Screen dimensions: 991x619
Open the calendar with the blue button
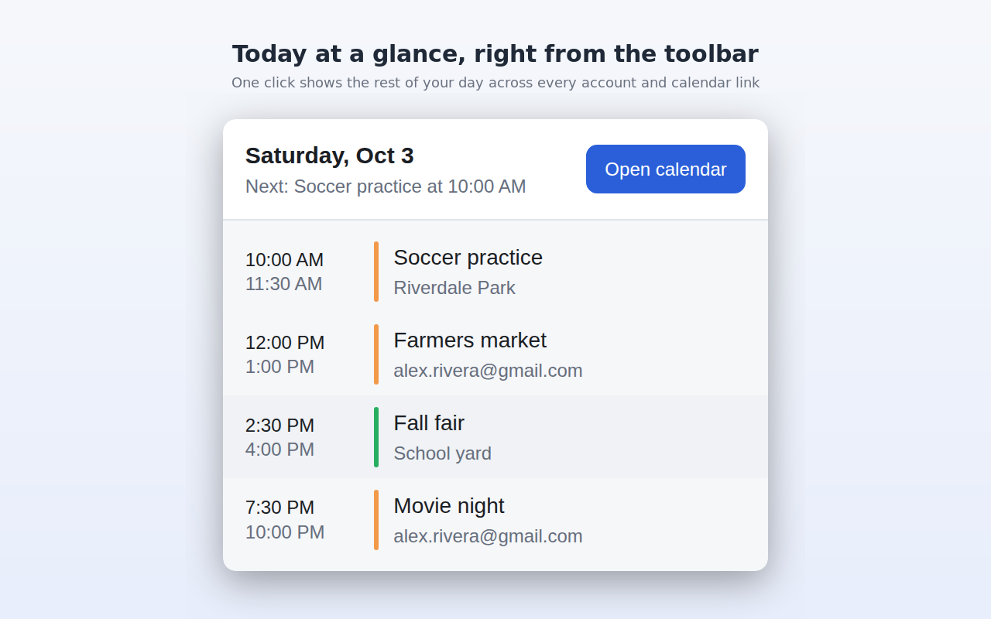tap(666, 169)
